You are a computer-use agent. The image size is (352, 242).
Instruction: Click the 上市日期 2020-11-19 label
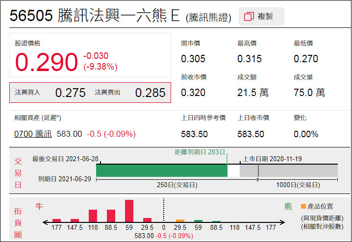coord(272,159)
